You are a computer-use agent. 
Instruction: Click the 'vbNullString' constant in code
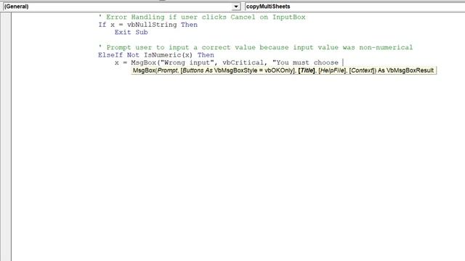(152, 25)
